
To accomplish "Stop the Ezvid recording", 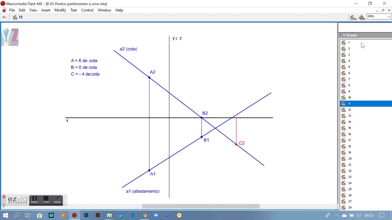I will 46,200.
